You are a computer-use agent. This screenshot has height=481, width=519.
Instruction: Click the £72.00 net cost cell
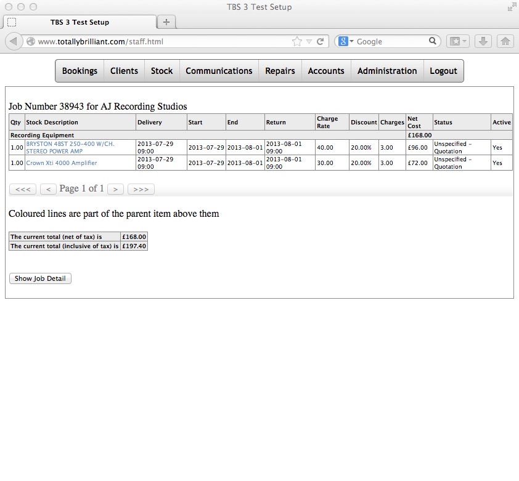tap(419, 163)
